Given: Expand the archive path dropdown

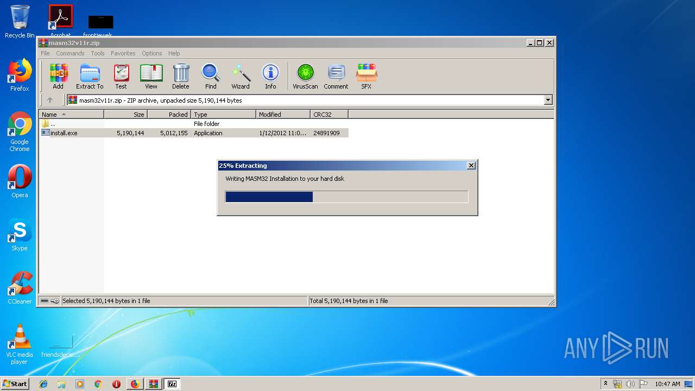Looking at the screenshot, I should coord(548,100).
